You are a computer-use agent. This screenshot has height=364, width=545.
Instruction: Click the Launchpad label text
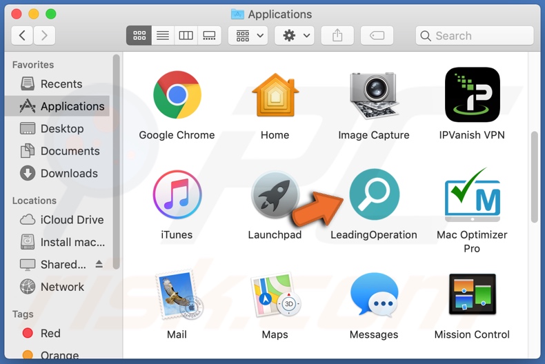coord(275,235)
